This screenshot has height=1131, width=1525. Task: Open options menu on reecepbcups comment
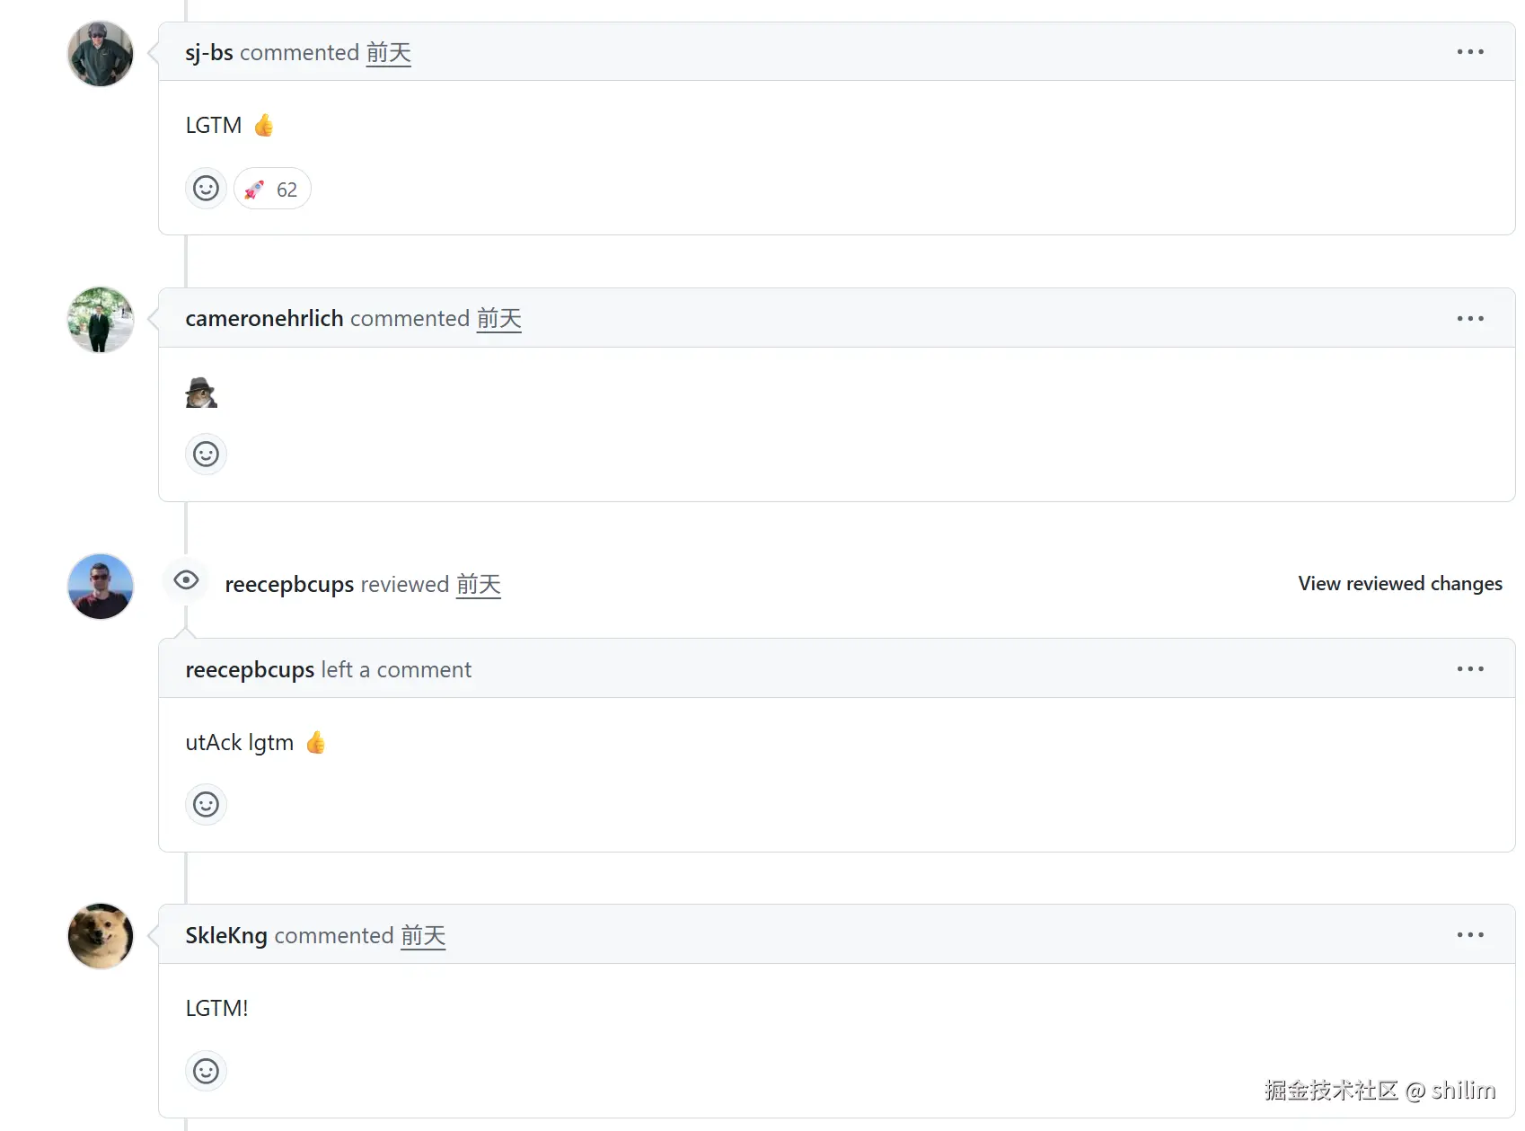[1469, 669]
